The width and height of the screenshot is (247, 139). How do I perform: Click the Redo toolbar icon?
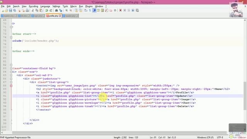(x=51, y=10)
